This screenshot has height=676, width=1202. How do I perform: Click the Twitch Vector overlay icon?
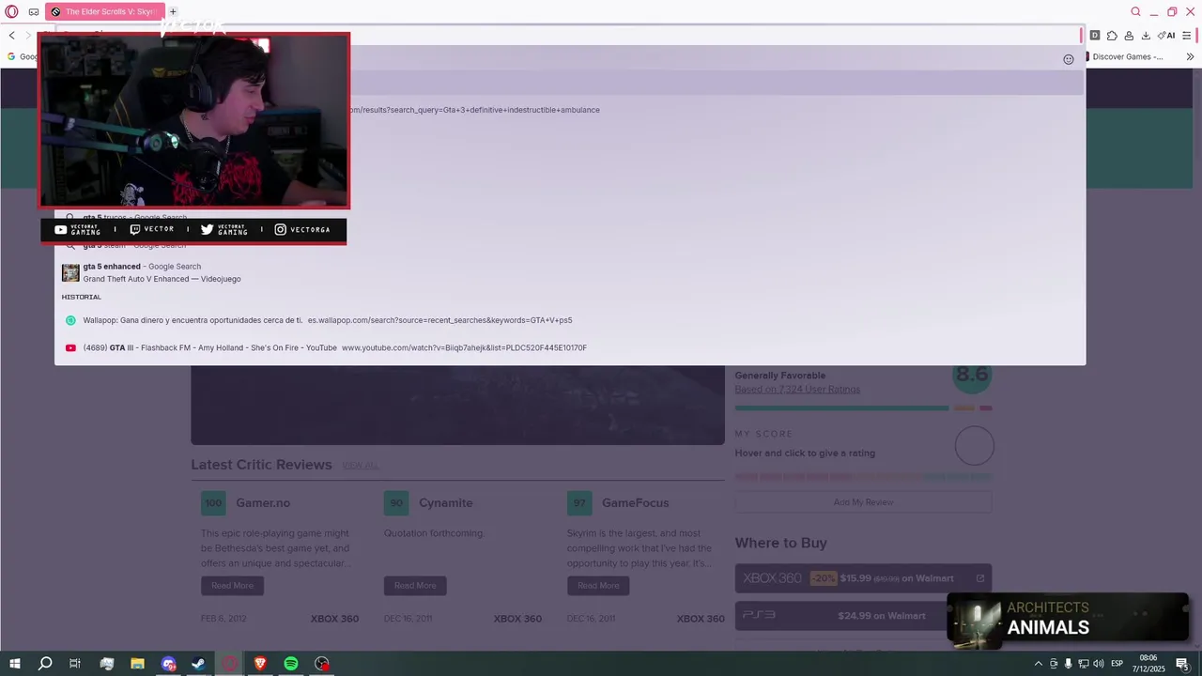click(x=135, y=229)
